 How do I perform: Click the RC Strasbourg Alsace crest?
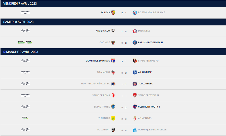pos(135,13)
